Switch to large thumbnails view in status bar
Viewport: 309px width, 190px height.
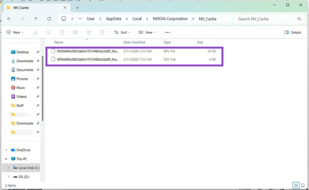[303, 185]
